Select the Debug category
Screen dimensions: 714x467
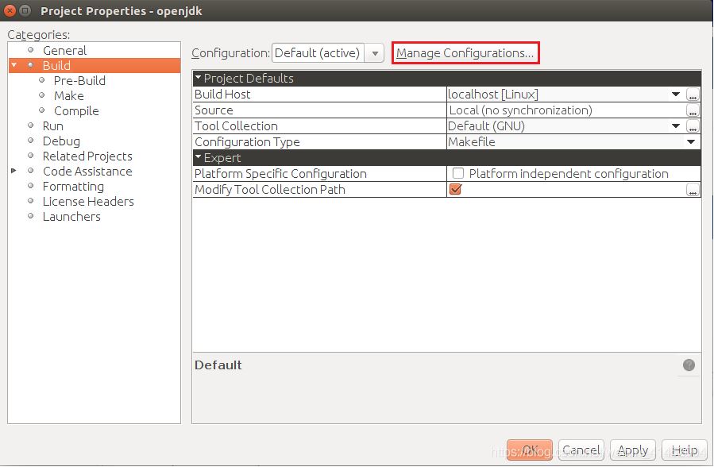click(x=61, y=141)
